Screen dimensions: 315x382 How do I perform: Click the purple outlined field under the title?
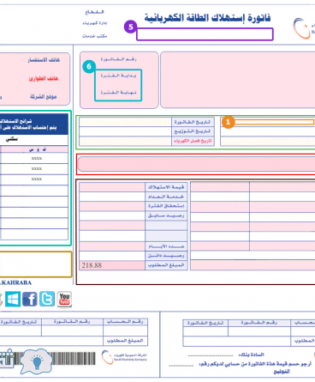pyautogui.click(x=205, y=34)
